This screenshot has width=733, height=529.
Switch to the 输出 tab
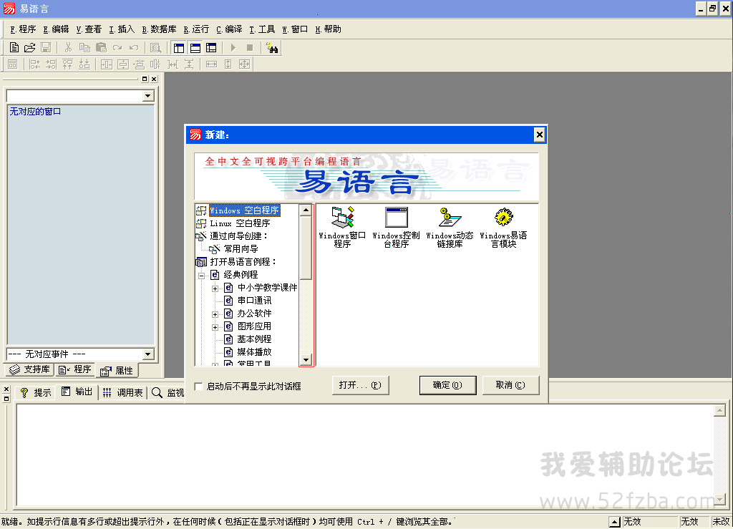[77, 392]
